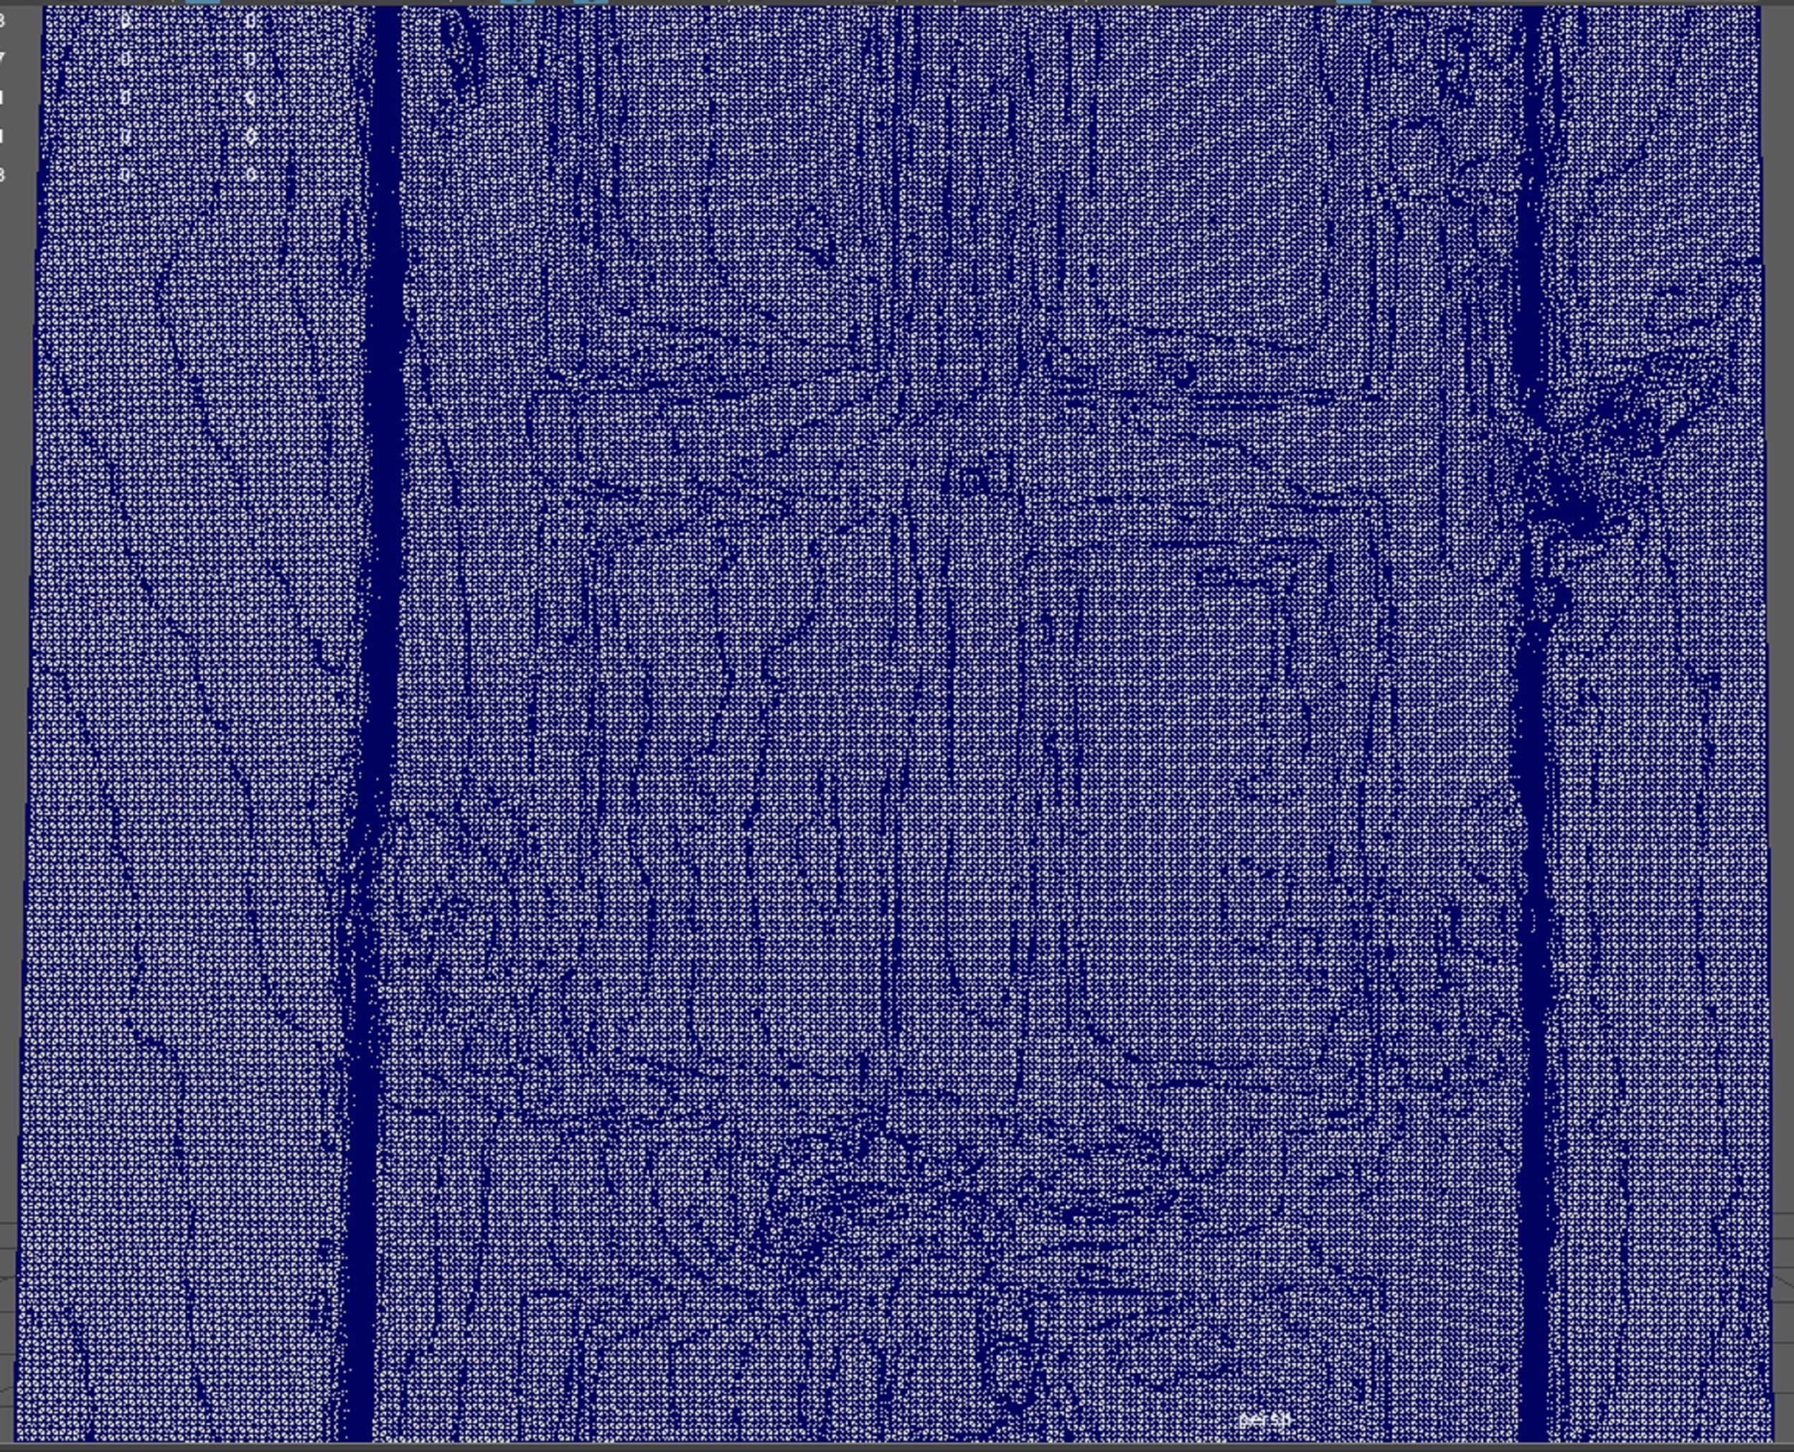Click second-row HUD value in left column
The height and width of the screenshot is (1452, 1794).
(126, 60)
